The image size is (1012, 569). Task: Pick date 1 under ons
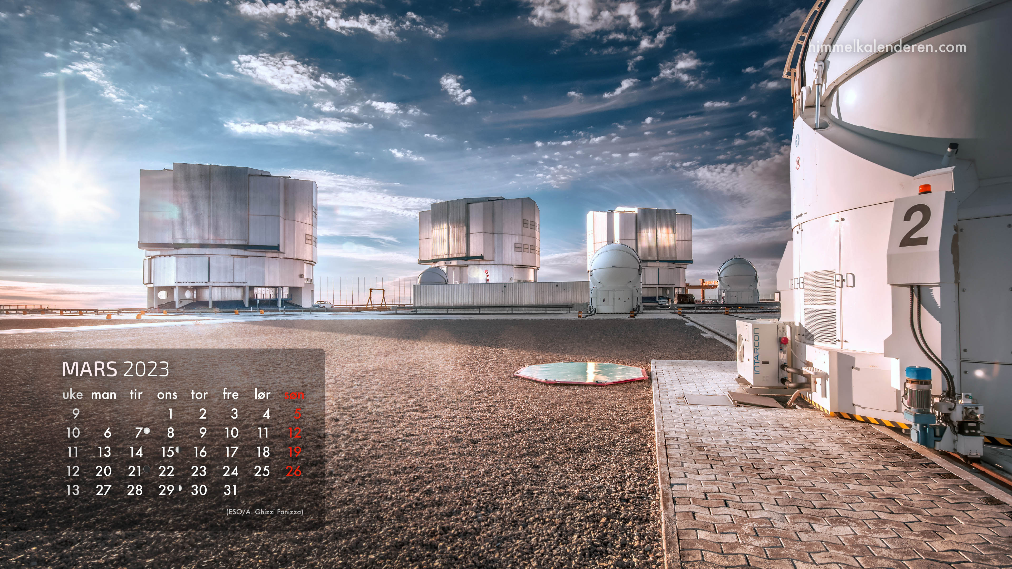point(171,414)
